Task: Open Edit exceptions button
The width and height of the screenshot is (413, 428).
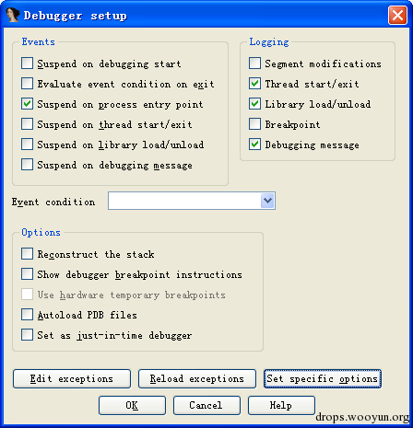Action: click(72, 379)
